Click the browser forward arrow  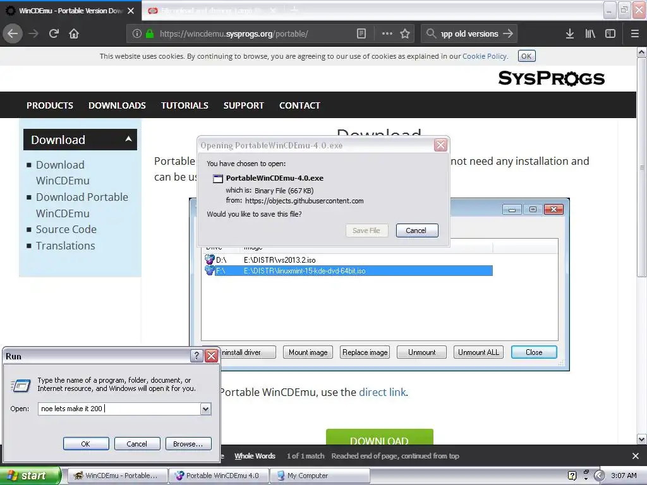[x=33, y=33]
